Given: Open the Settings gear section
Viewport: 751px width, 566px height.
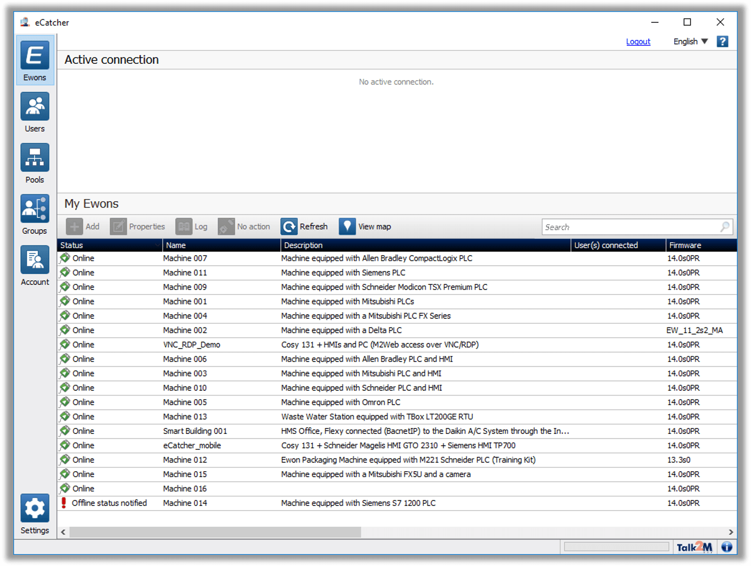Looking at the screenshot, I should point(35,514).
